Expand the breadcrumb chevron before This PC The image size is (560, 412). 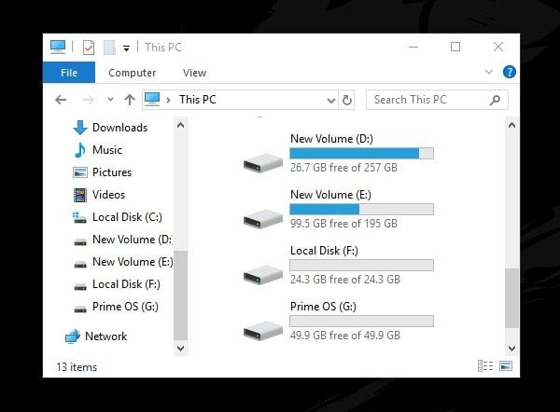(168, 100)
